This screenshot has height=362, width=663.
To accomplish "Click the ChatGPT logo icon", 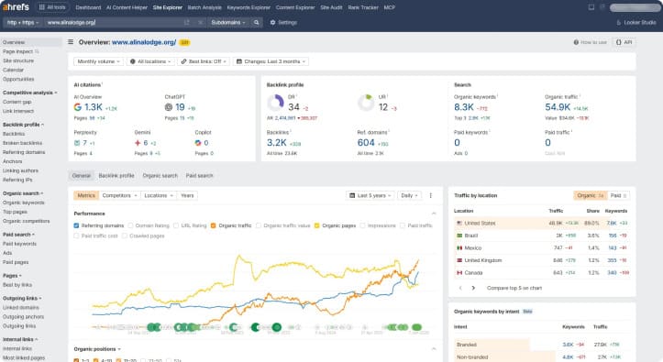I will pos(169,107).
